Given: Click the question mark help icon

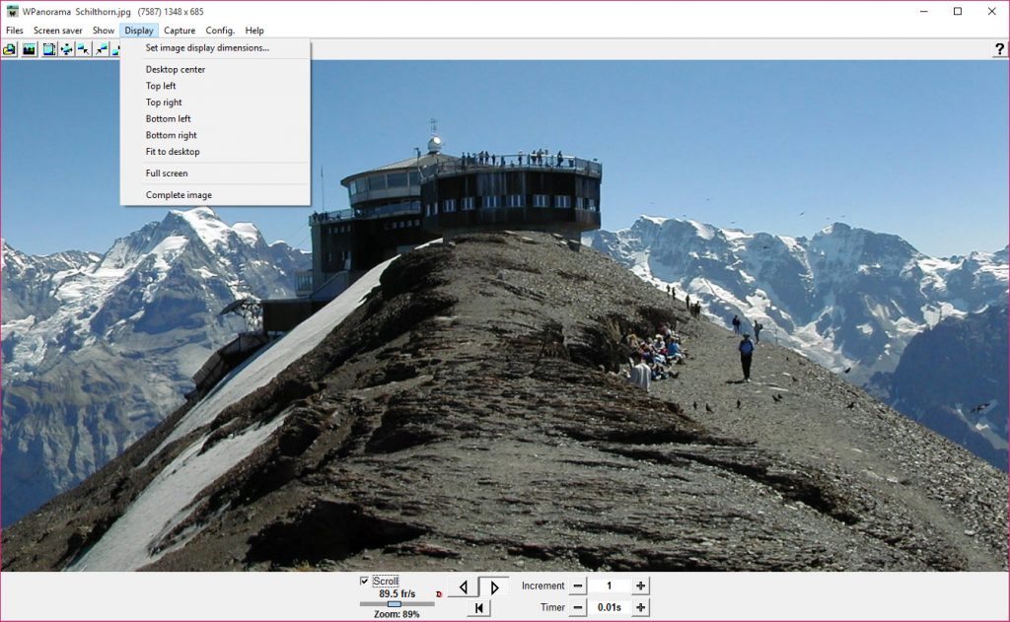Looking at the screenshot, I should [999, 49].
